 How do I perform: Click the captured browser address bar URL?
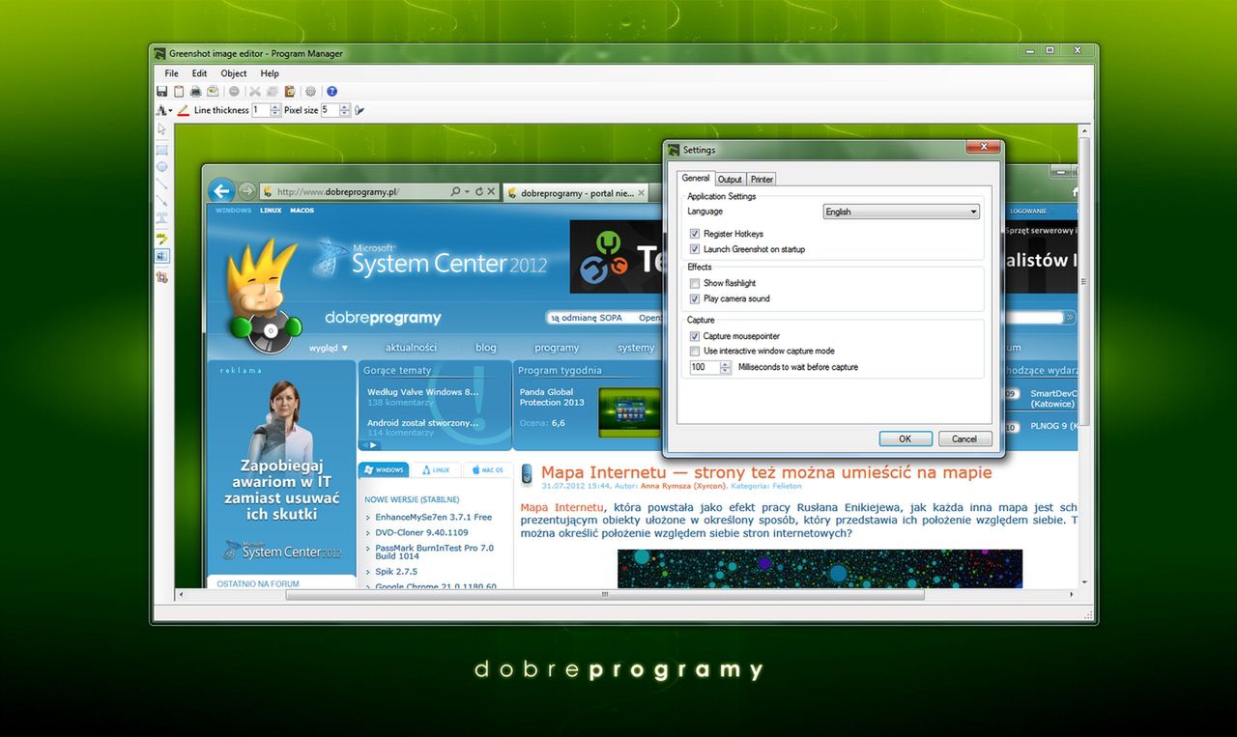coord(337,192)
